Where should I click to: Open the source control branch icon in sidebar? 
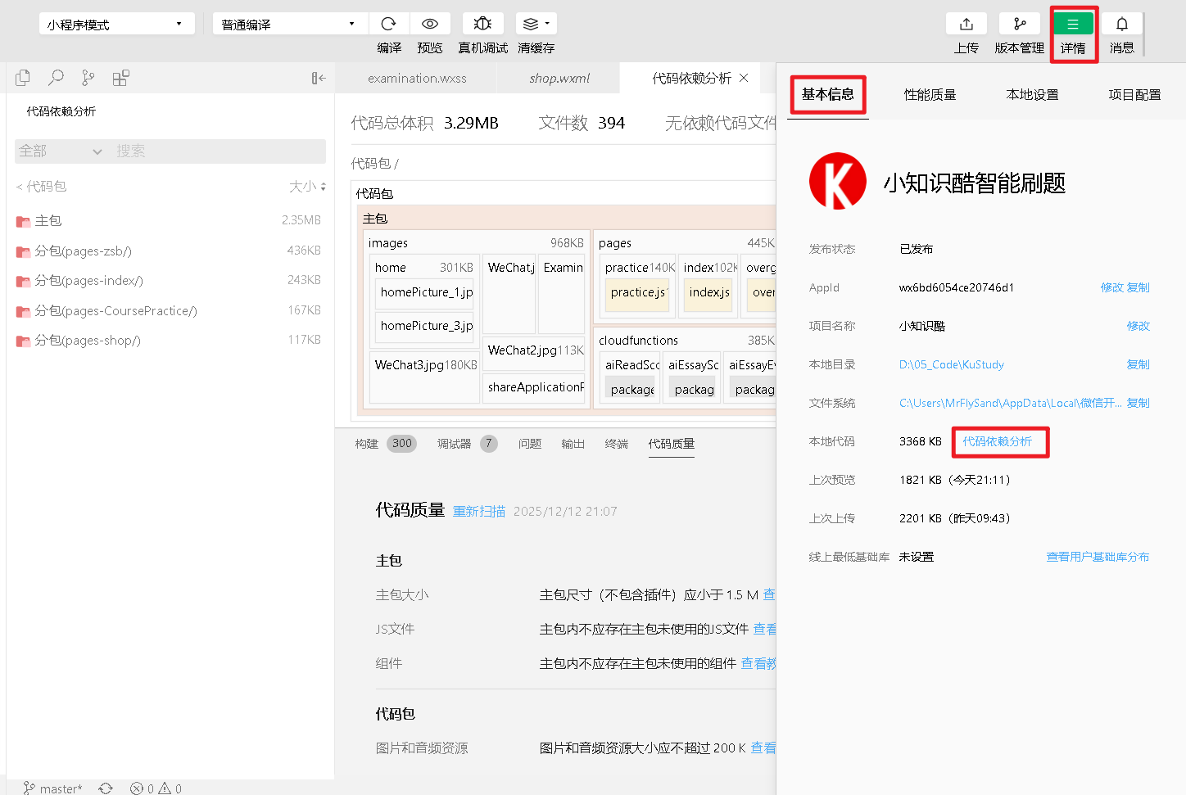(x=88, y=78)
